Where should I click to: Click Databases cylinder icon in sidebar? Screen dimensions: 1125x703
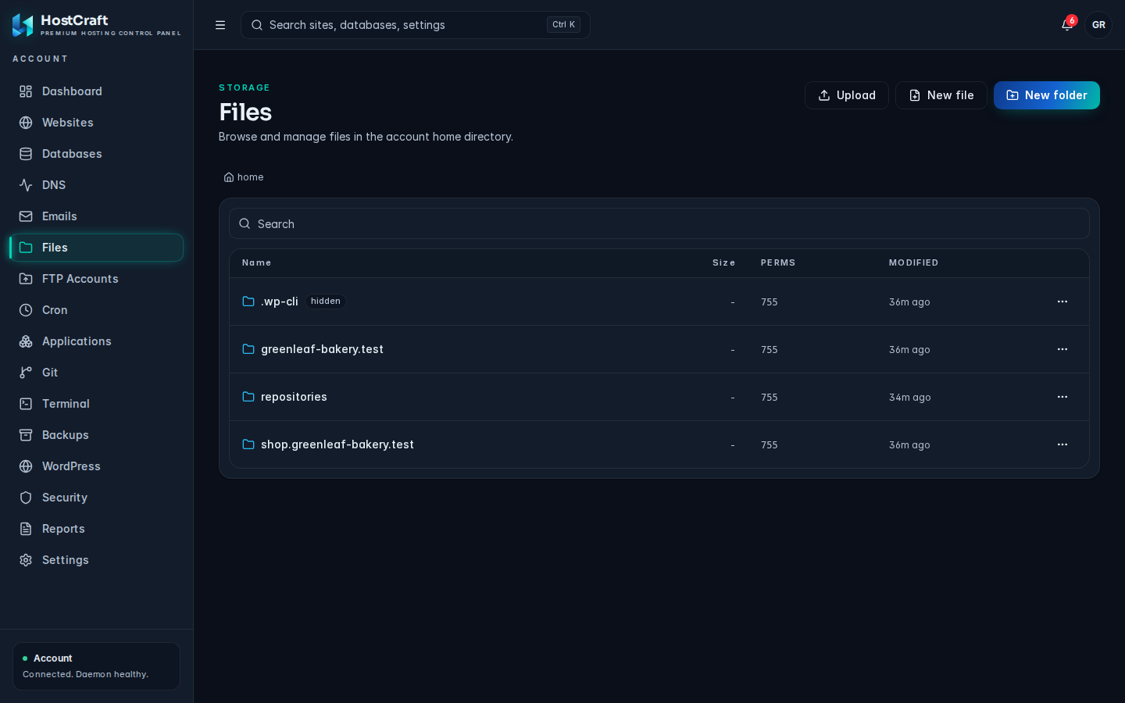26,154
